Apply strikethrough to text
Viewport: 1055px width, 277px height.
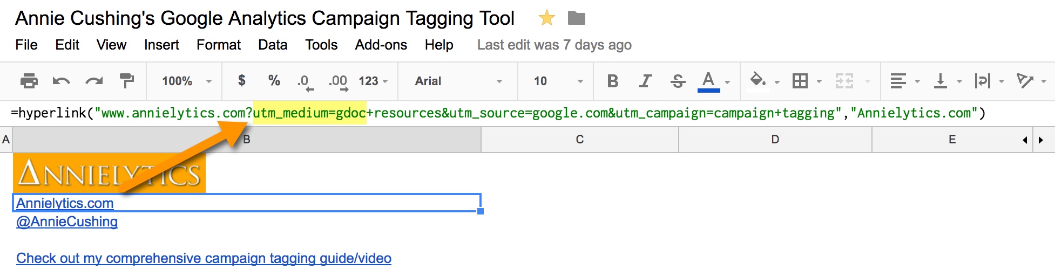678,81
